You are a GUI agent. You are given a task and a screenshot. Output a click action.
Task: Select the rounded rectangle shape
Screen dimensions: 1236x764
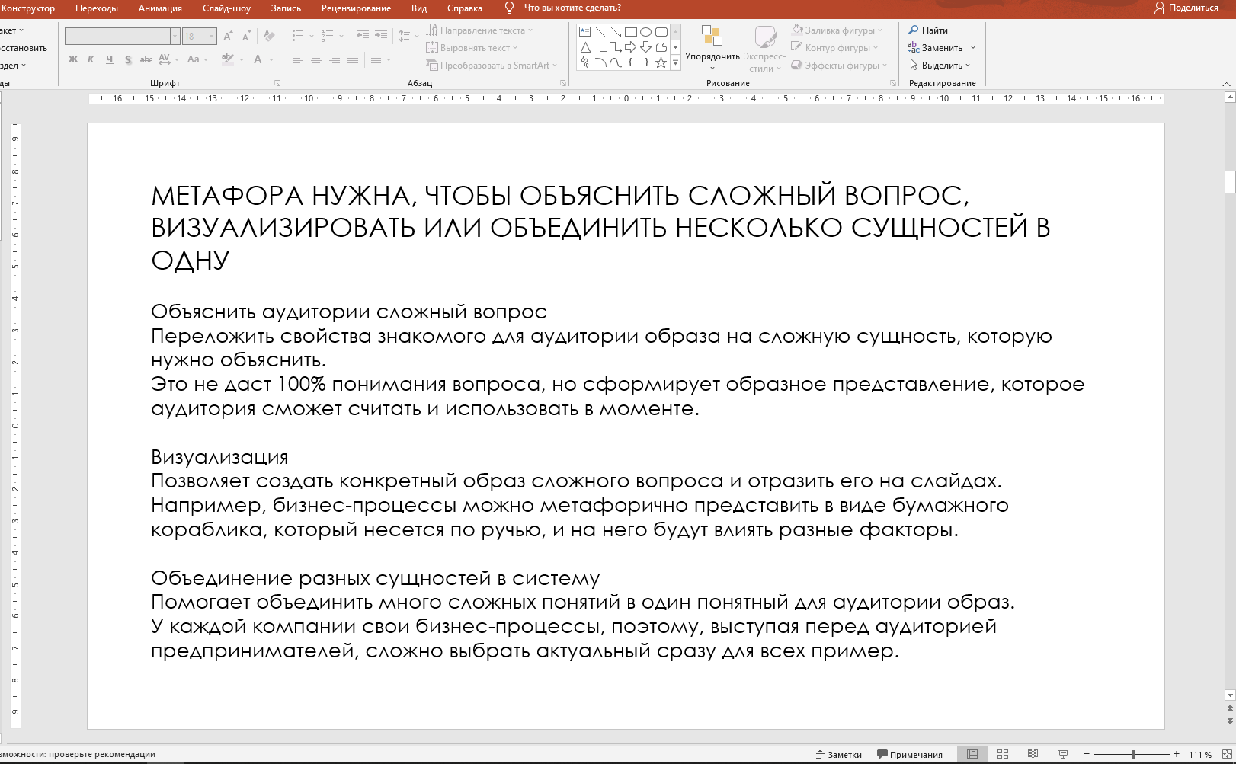coord(661,32)
